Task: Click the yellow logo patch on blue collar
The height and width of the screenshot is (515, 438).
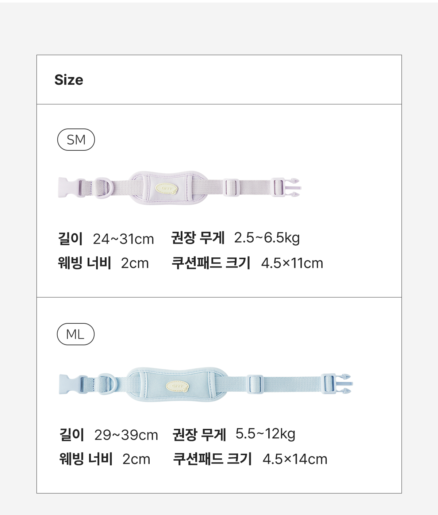Action: (178, 386)
